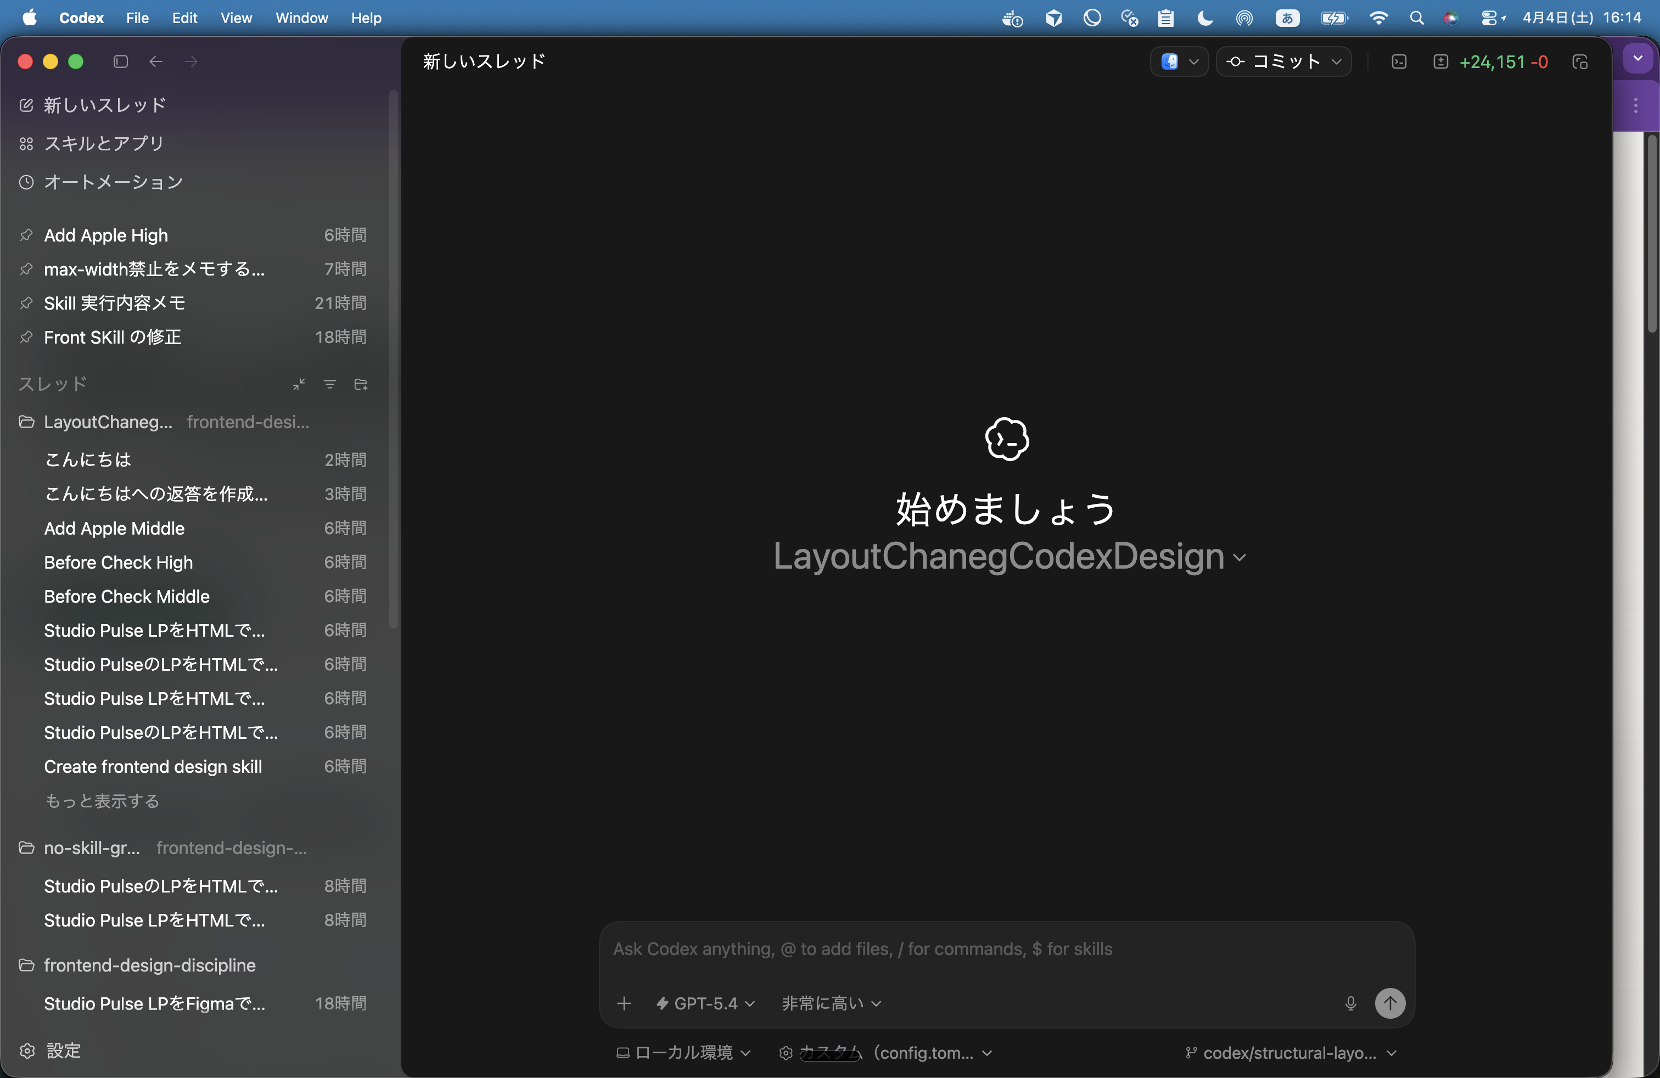Image resolution: width=1660 pixels, height=1078 pixels.
Task: Open the 非常に高い reasoning dropdown
Action: click(832, 1003)
